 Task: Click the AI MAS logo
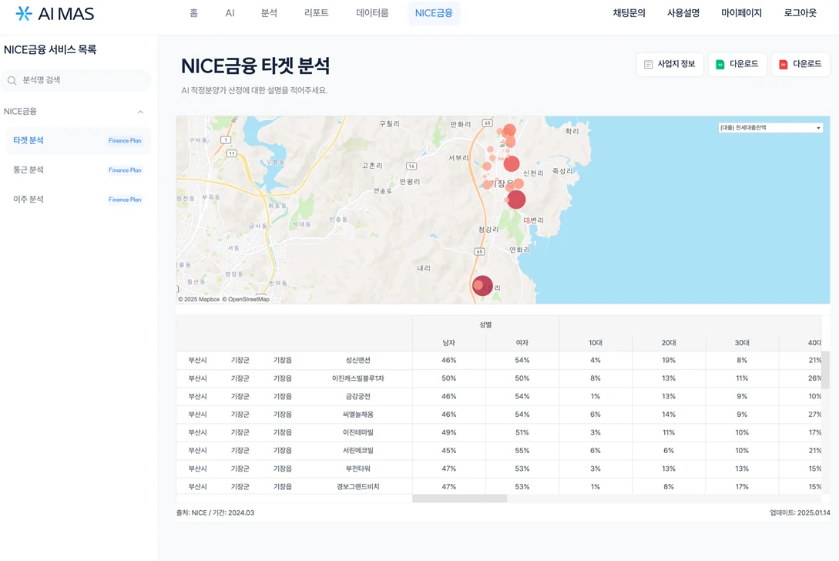(x=55, y=13)
